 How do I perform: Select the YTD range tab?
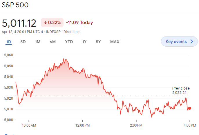(69, 42)
